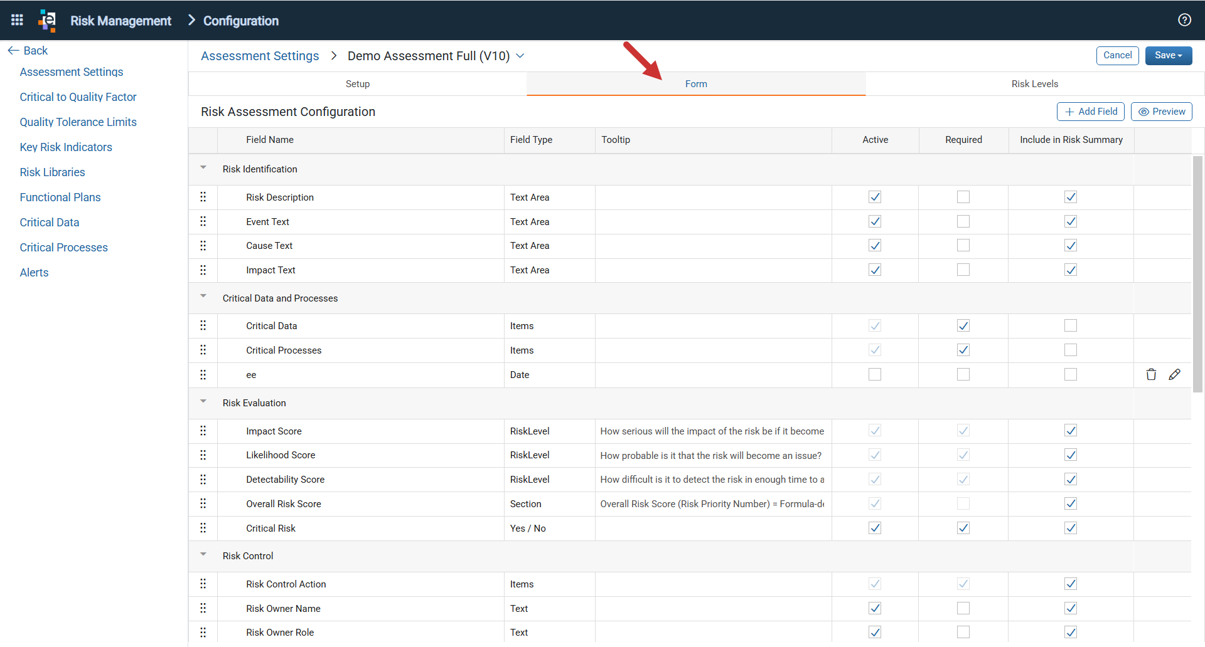Screen dimensions: 1205x647
Task: Grab the drag handle for Risk Description
Action: 203,197
